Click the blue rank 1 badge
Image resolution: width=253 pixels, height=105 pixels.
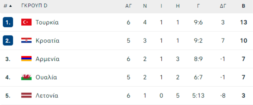point(8,22)
